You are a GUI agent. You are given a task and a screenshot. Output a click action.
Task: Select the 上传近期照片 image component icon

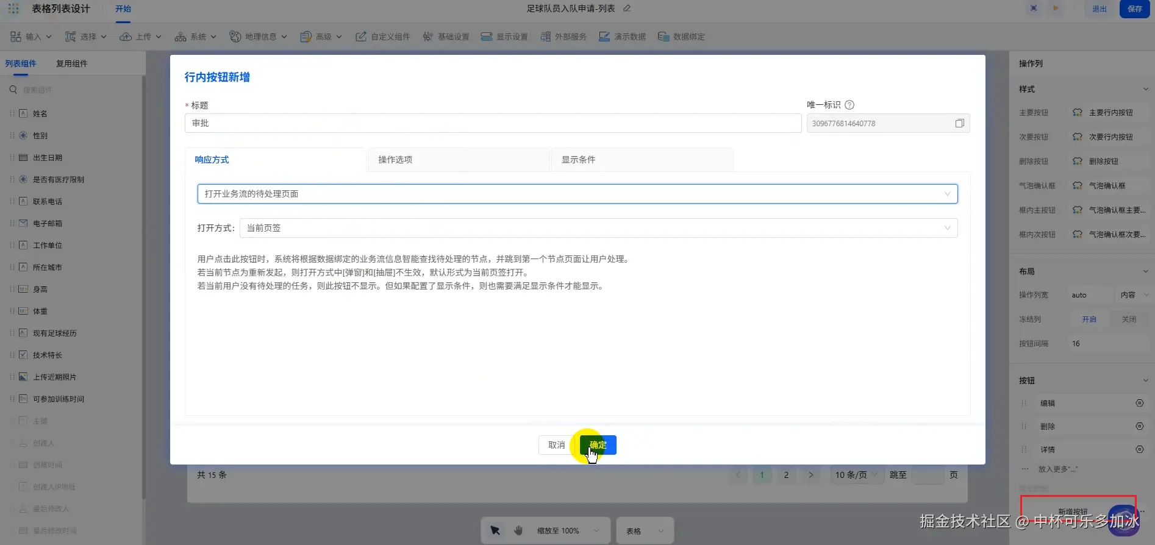pos(23,377)
